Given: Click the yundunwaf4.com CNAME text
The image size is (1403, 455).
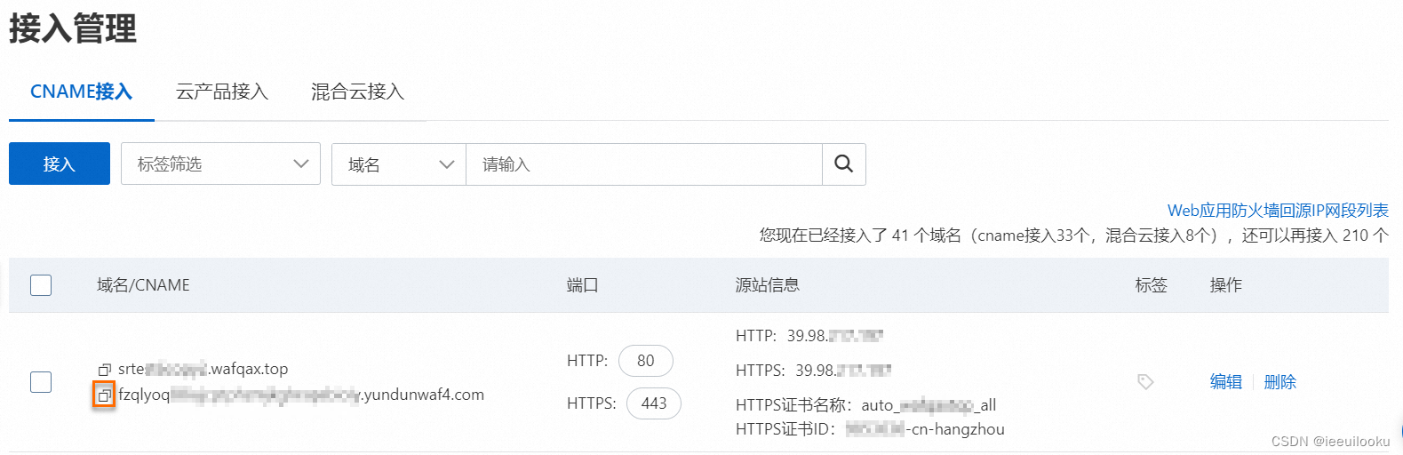Looking at the screenshot, I should (x=301, y=395).
